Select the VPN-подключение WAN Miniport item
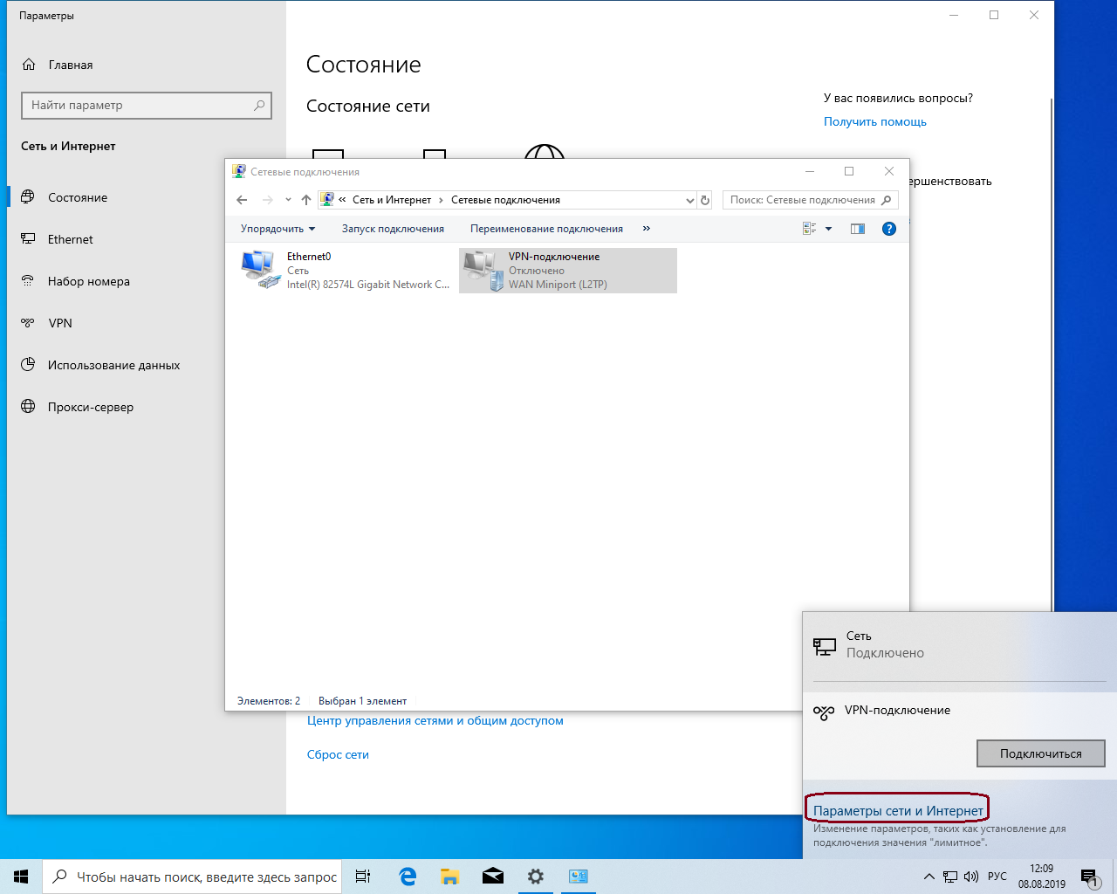The height and width of the screenshot is (894, 1117). (568, 271)
